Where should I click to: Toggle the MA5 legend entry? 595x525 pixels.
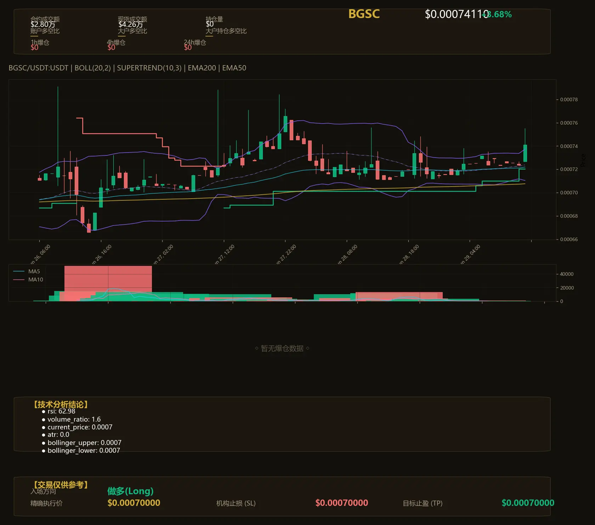(27, 272)
